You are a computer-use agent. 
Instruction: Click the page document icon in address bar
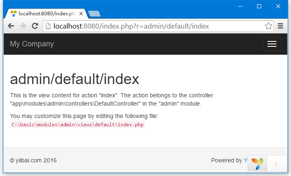[48, 26]
